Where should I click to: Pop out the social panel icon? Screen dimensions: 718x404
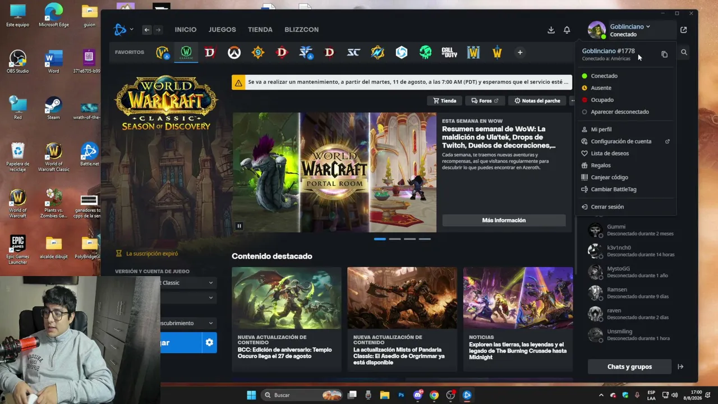[683, 30]
